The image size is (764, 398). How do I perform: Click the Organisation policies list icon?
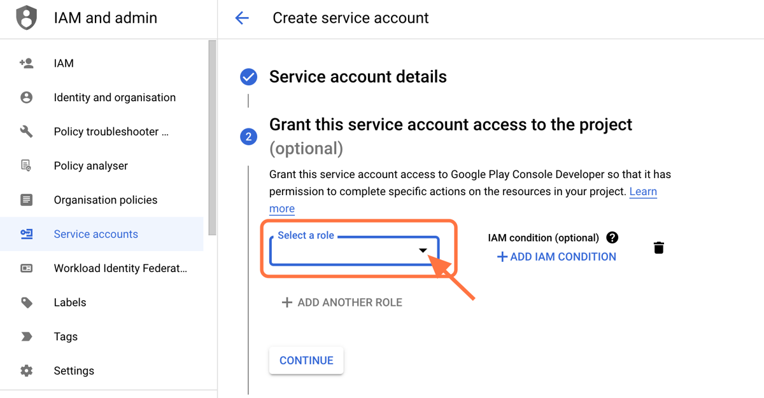coord(26,200)
